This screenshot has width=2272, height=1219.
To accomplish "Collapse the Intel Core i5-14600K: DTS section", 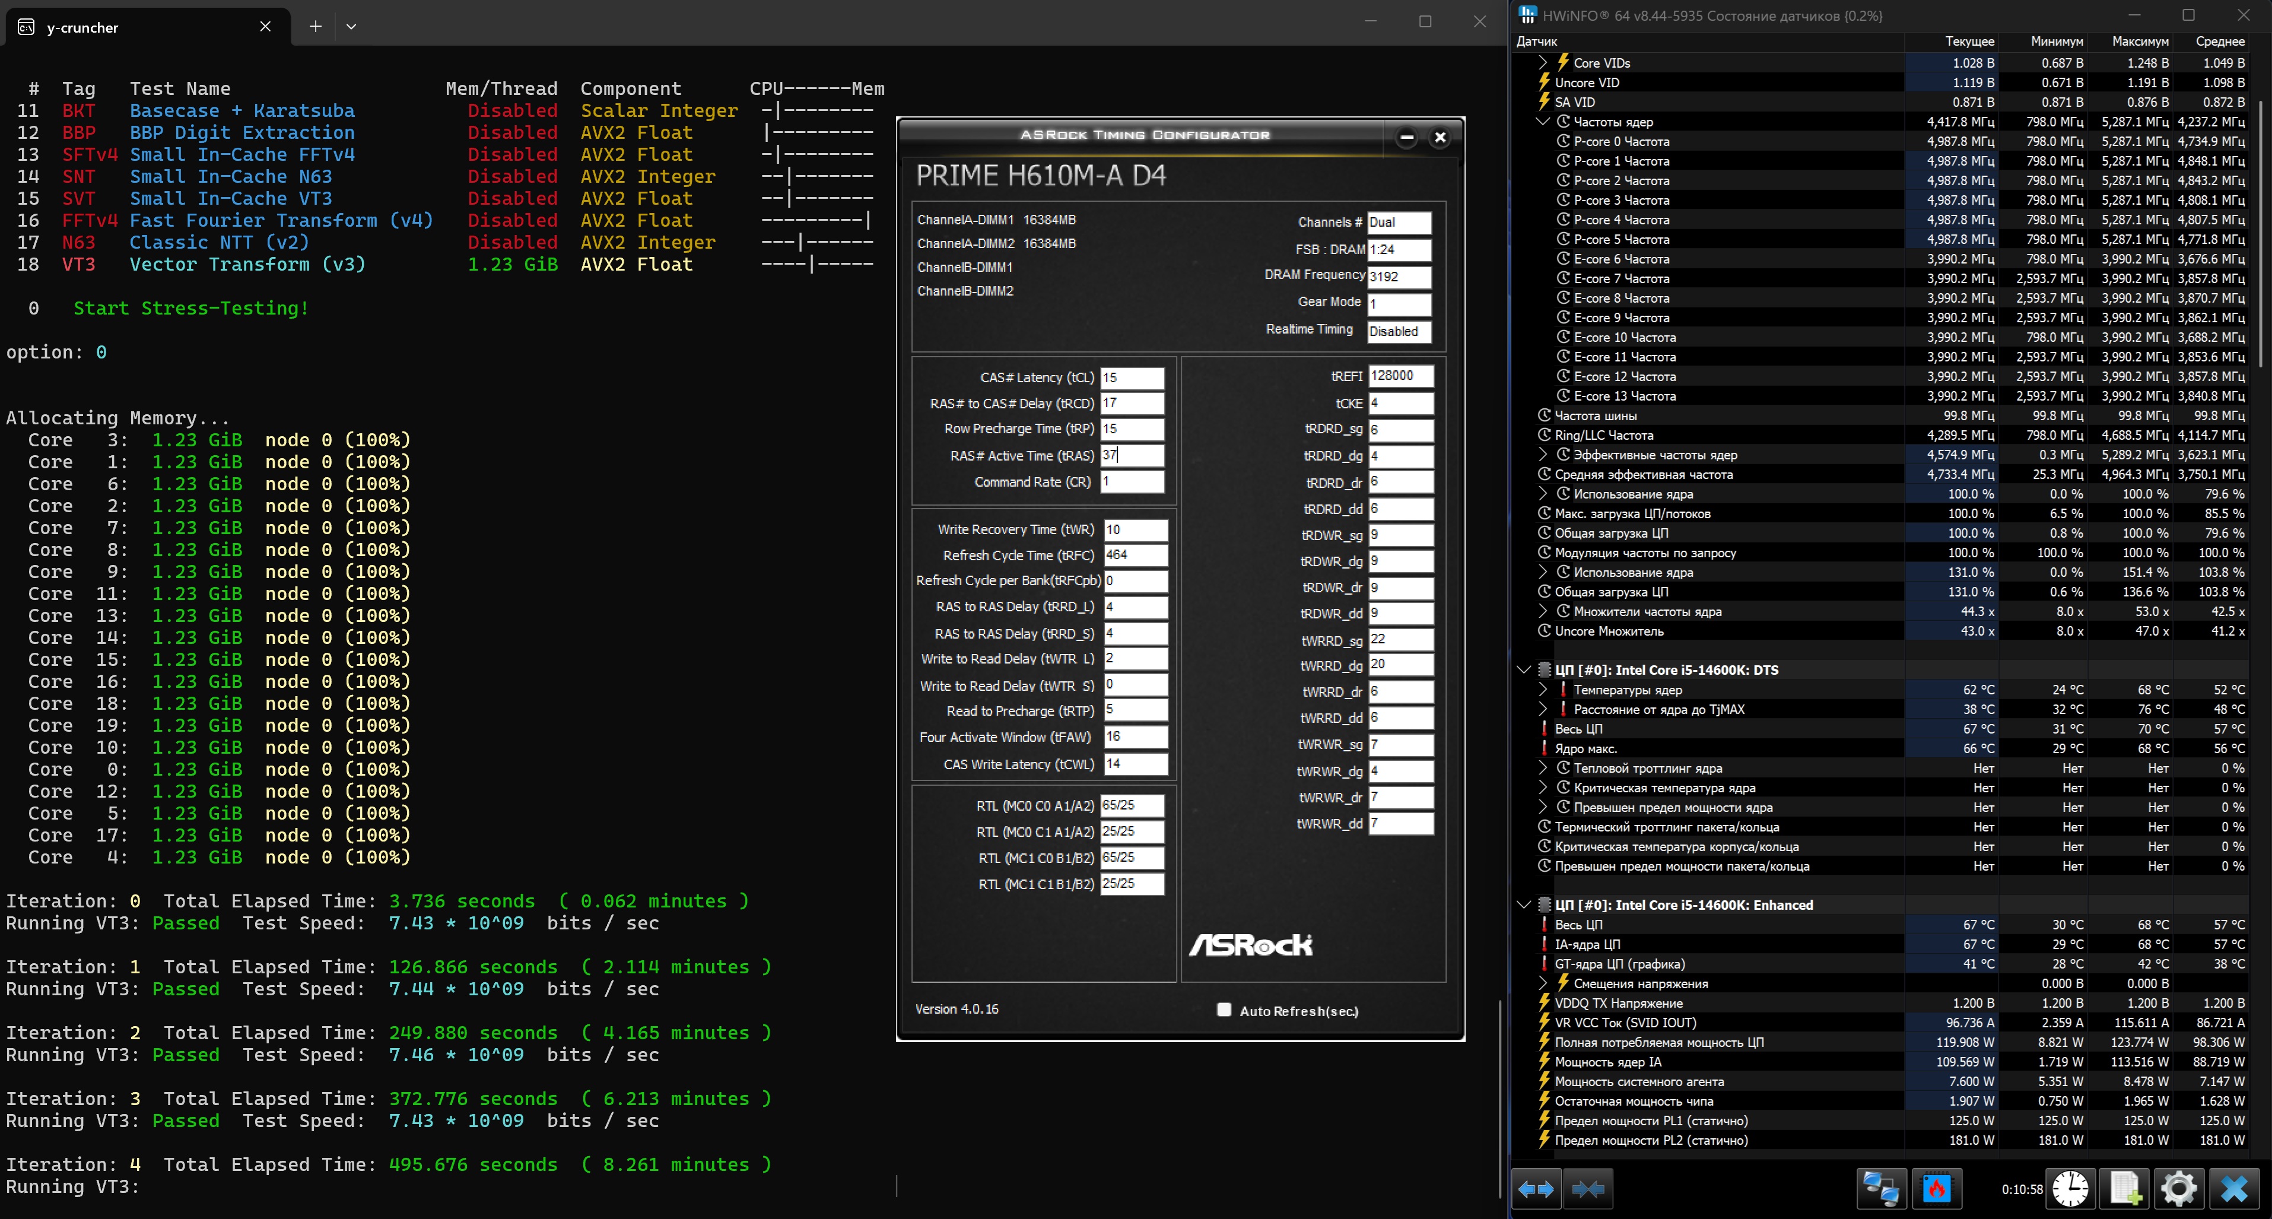I will pos(1523,669).
